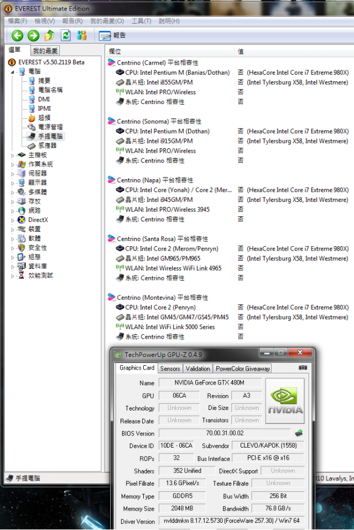Click the 存放 storage icon
Image resolution: width=354 pixels, height=530 pixels.
(x=22, y=201)
